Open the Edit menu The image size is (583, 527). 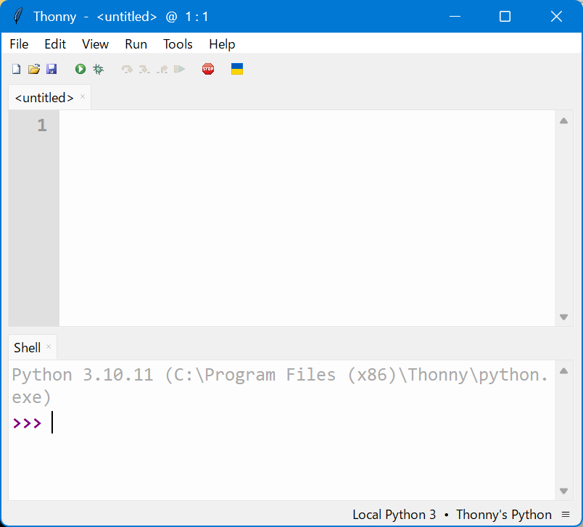[x=55, y=44]
